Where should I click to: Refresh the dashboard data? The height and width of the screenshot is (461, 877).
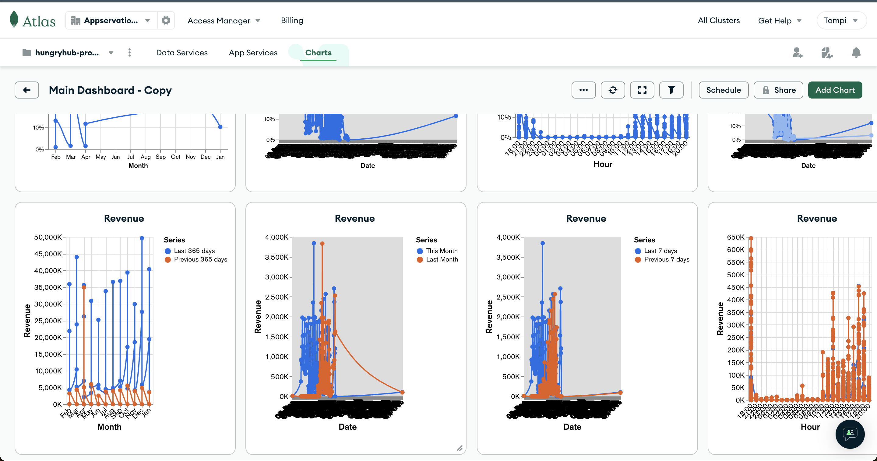(x=612, y=90)
